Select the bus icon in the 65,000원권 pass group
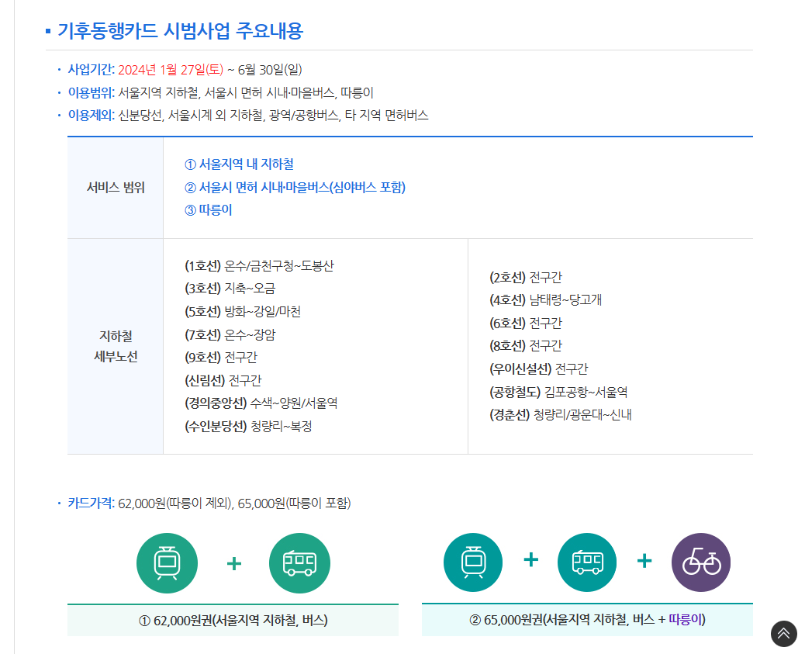The image size is (805, 654). pos(587,562)
